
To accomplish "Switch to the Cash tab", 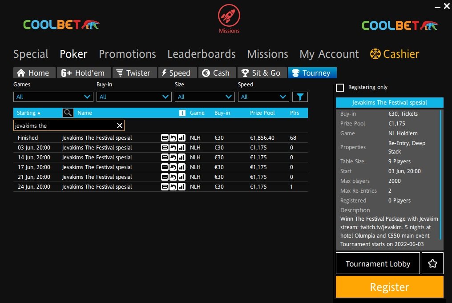I will click(217, 73).
